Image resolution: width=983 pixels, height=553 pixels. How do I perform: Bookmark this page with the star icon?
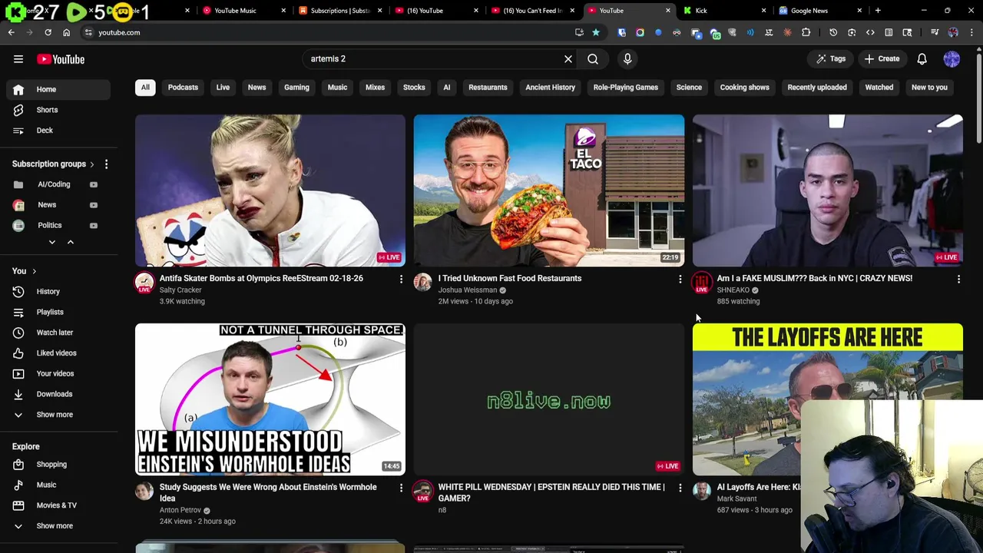tap(595, 32)
